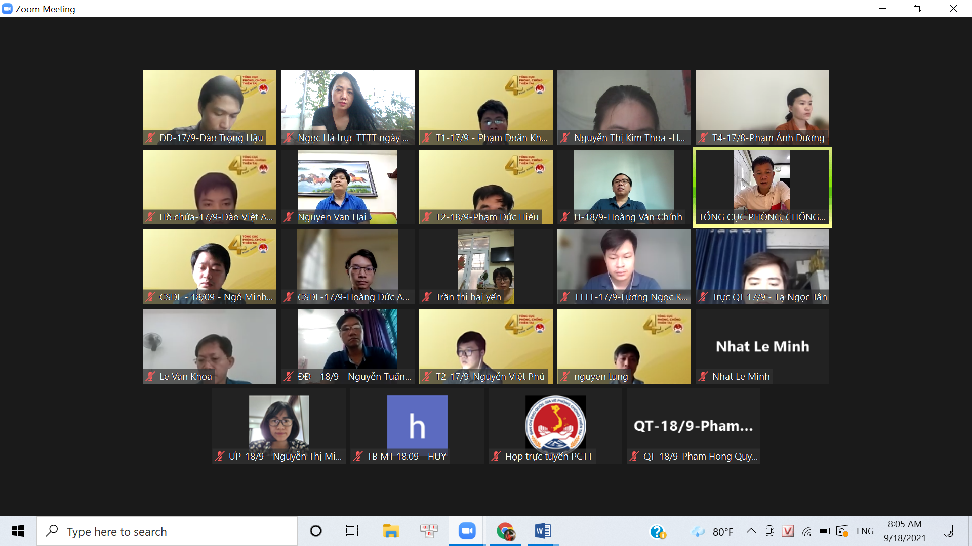Screen dimensions: 972x546
Task: Click muted mic icon beside Nguyen Van Hai
Action: pos(289,217)
